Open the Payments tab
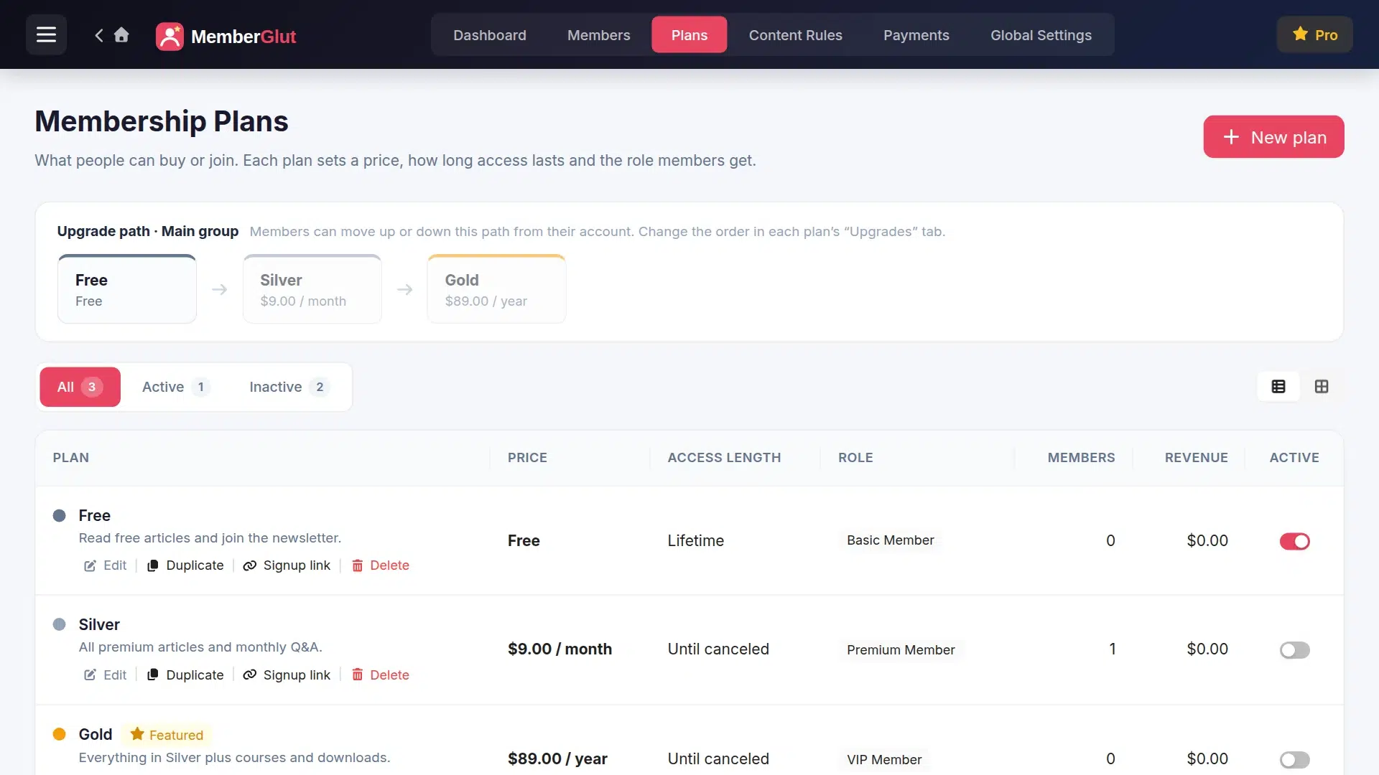Viewport: 1379px width, 775px height. pyautogui.click(x=916, y=35)
